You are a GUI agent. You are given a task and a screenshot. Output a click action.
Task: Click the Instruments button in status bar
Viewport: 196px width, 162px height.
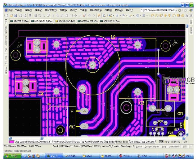coord(175,146)
